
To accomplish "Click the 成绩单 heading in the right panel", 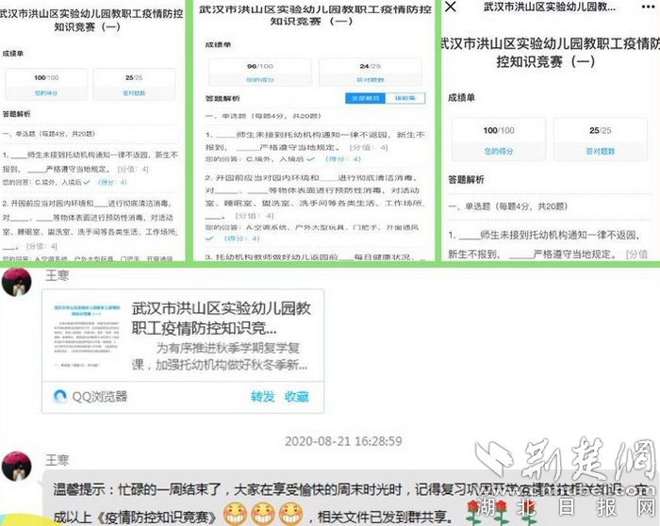I will click(461, 98).
